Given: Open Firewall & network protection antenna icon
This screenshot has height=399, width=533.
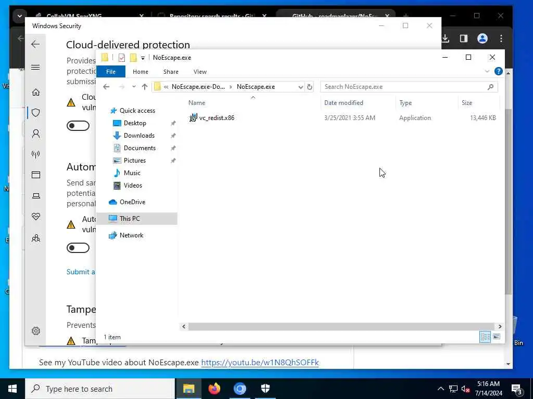Looking at the screenshot, I should [x=36, y=154].
